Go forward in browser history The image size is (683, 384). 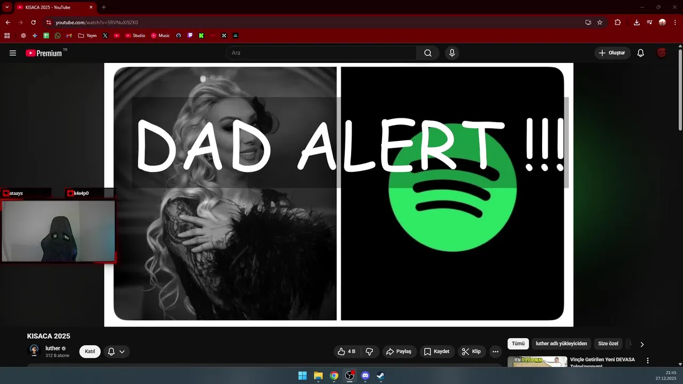(x=20, y=22)
